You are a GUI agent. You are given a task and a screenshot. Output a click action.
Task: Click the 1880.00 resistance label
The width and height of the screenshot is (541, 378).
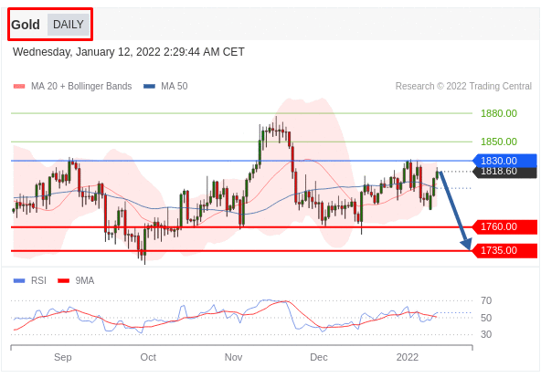[x=499, y=113]
